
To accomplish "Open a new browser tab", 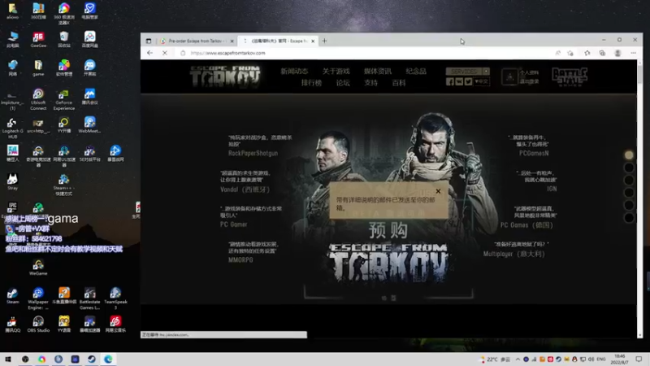I will [324, 41].
